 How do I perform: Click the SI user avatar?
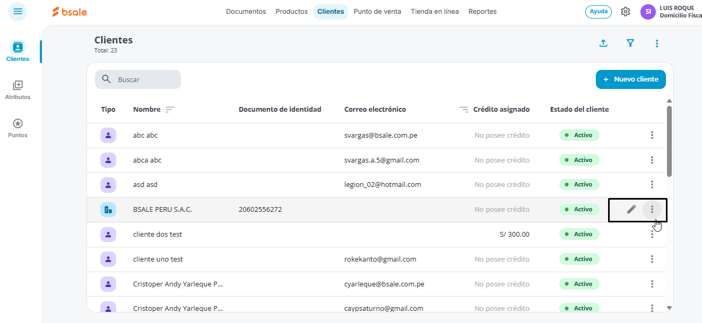tap(648, 12)
